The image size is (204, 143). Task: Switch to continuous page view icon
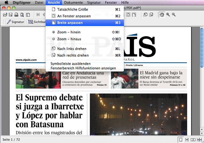point(187,140)
